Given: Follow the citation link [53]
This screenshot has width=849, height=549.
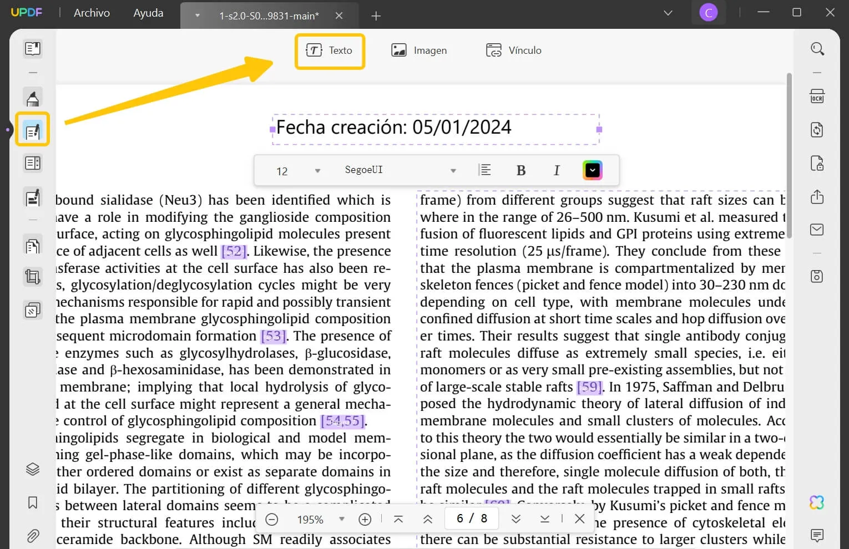Looking at the screenshot, I should tap(274, 336).
